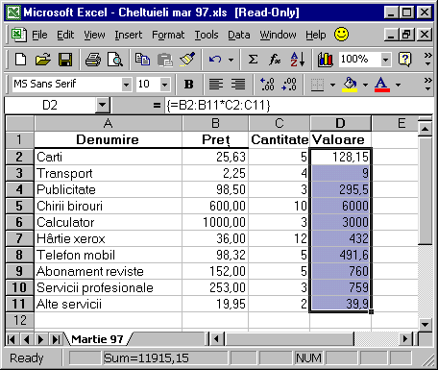Apply red Font Color button
The height and width of the screenshot is (370, 438).
(x=381, y=85)
